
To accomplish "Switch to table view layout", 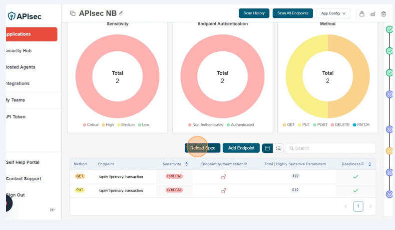I will pos(267,148).
